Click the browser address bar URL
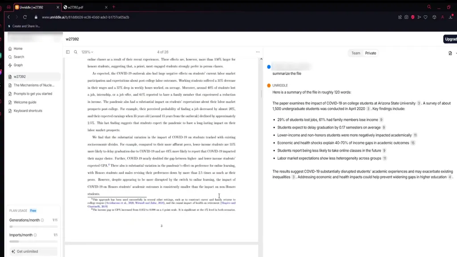Viewport: 457px width, 257px height. [85, 17]
